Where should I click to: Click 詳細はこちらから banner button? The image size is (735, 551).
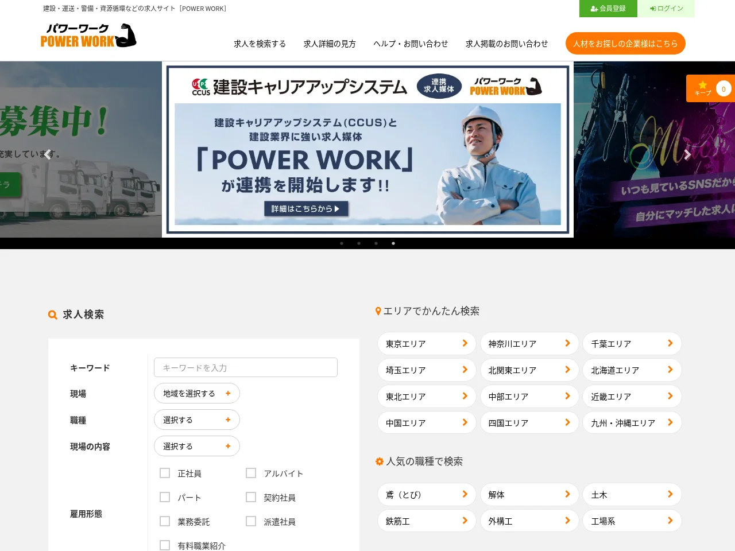(306, 209)
